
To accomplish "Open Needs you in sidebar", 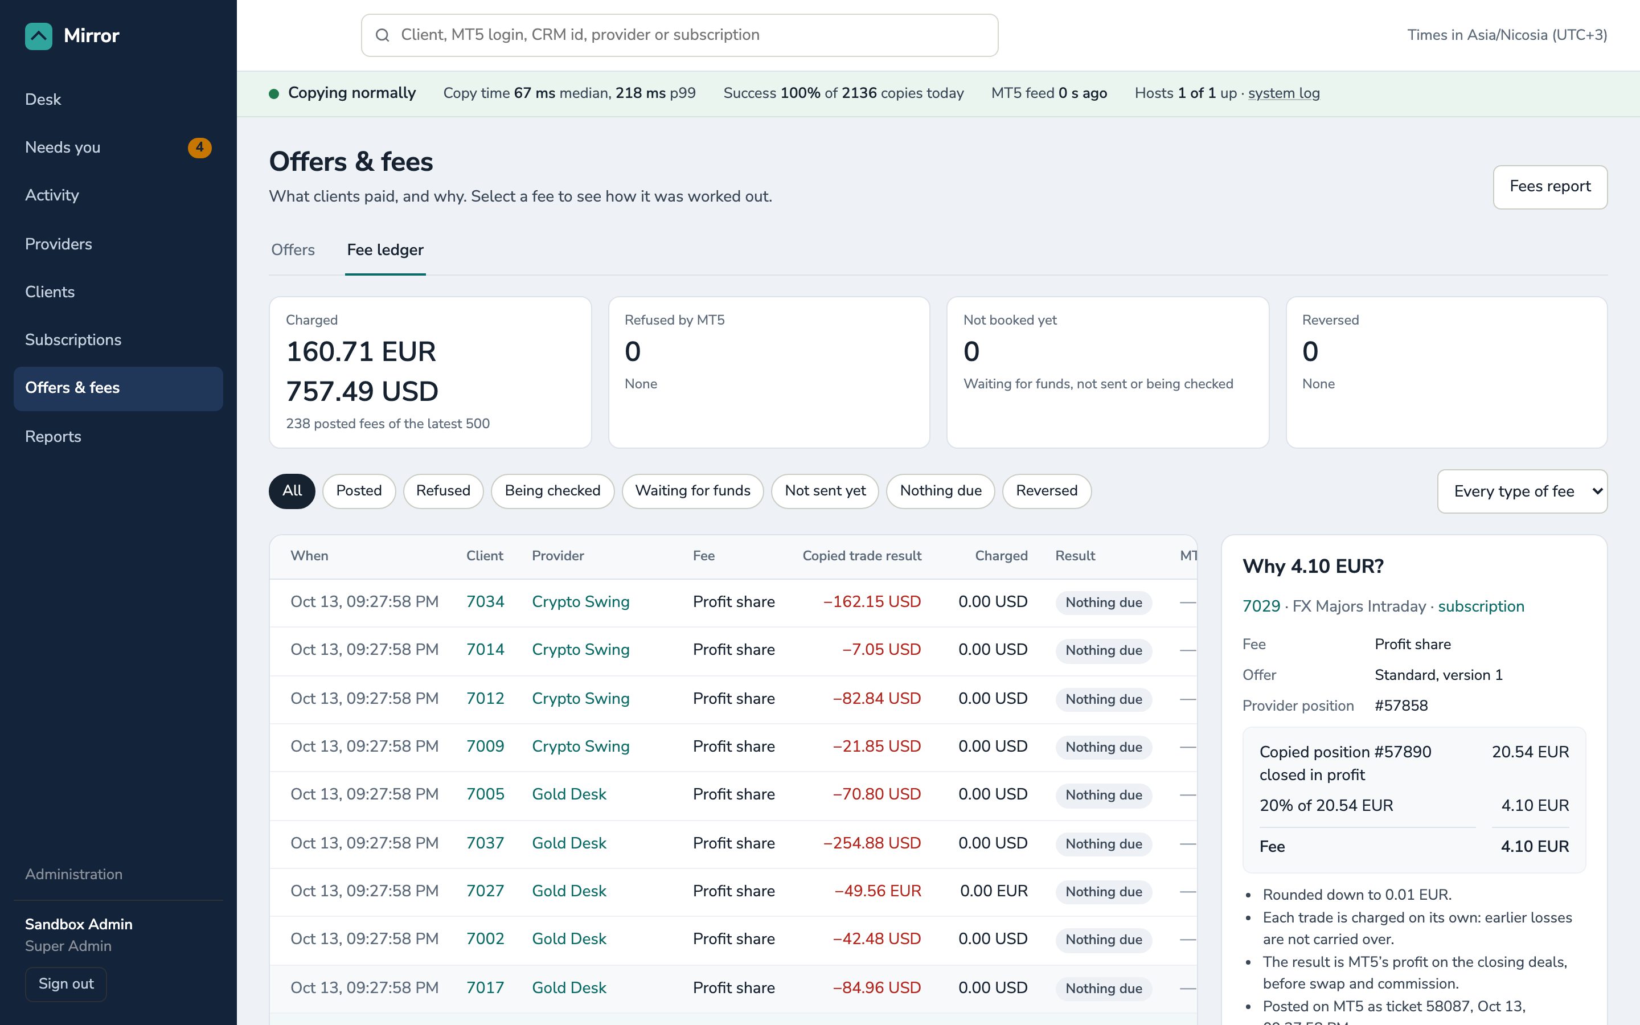I will (x=118, y=147).
